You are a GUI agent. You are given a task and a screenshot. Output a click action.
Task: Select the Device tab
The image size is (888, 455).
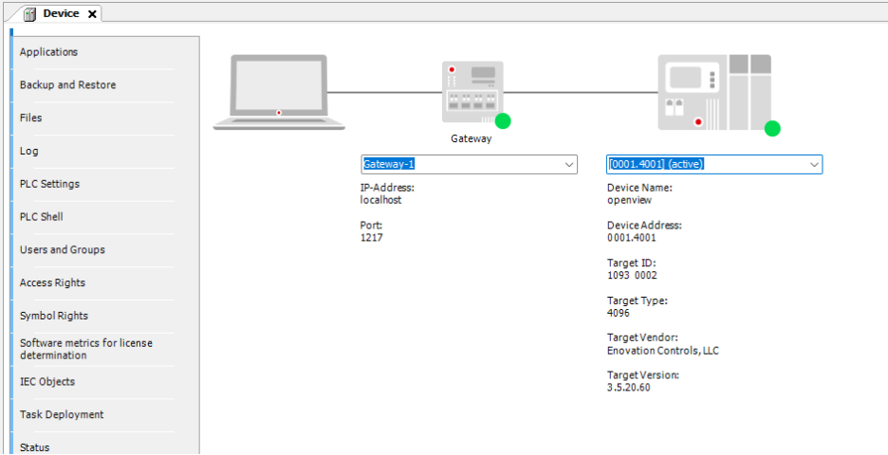coord(61,13)
